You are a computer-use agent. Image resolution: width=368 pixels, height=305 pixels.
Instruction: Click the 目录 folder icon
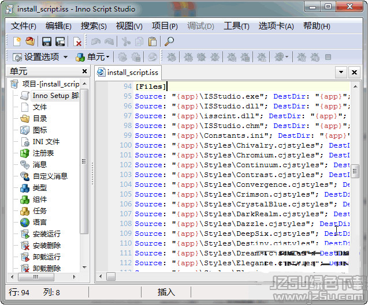pyautogui.click(x=25, y=119)
